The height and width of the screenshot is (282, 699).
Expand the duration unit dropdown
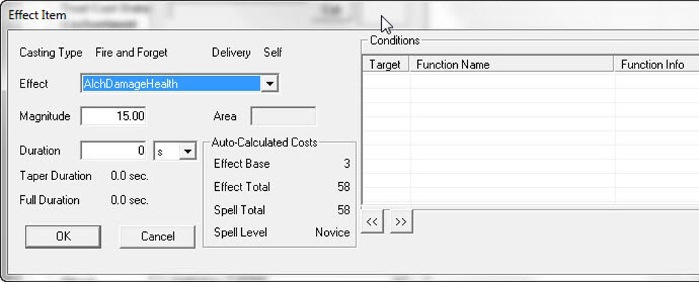tap(187, 151)
